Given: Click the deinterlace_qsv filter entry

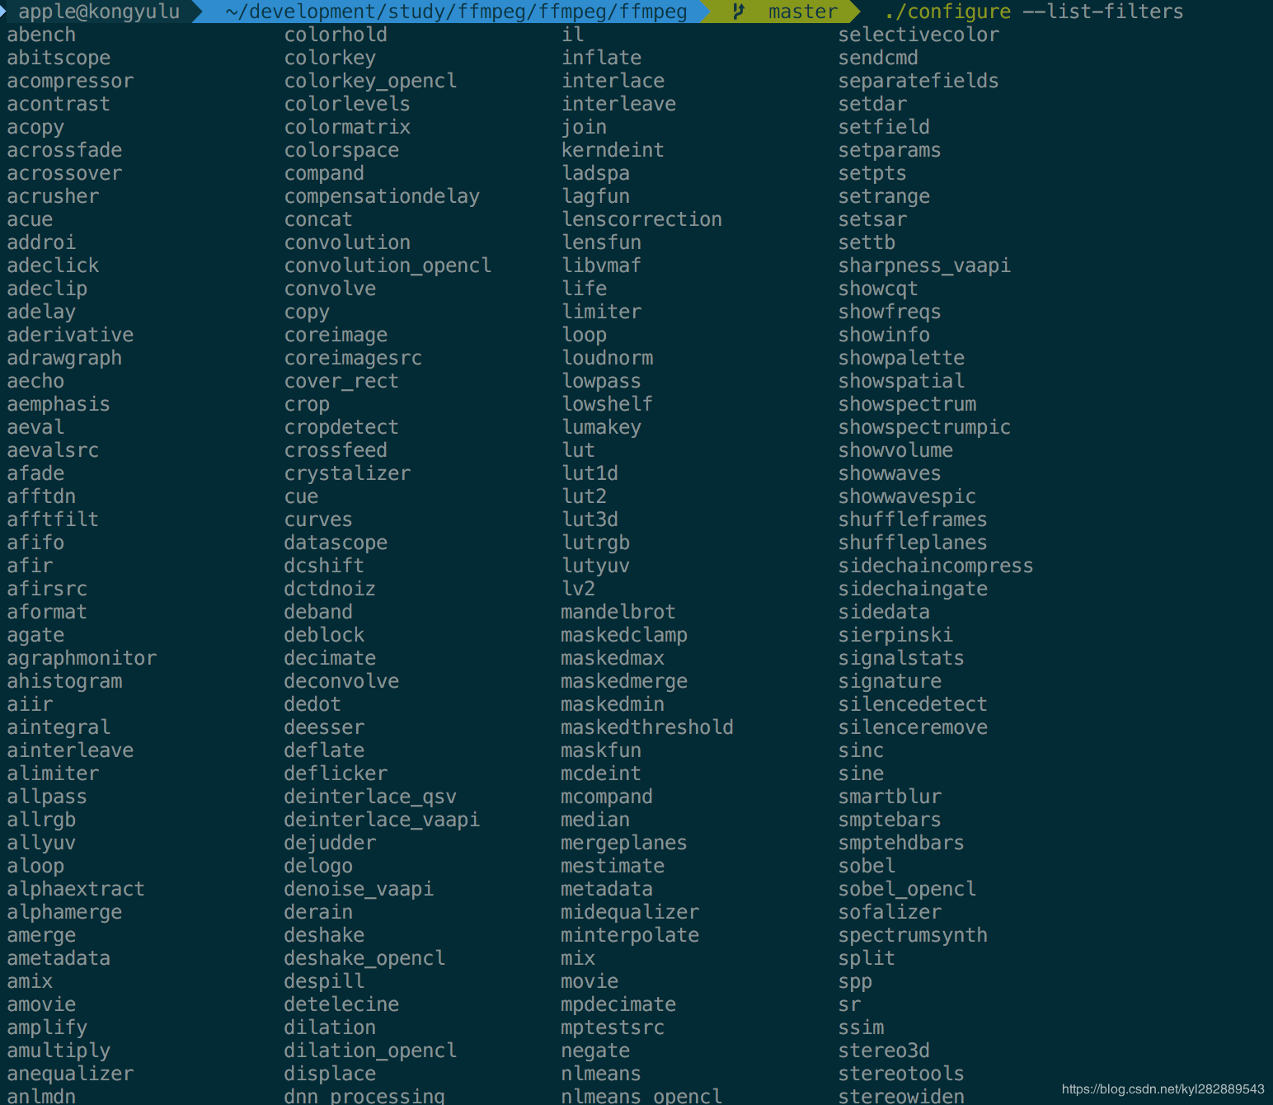Looking at the screenshot, I should [370, 797].
